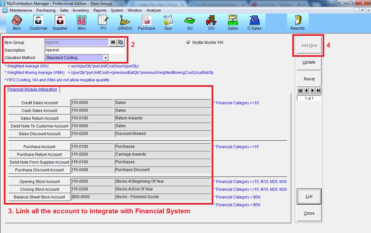Open the Customer module icon

pos(38,23)
